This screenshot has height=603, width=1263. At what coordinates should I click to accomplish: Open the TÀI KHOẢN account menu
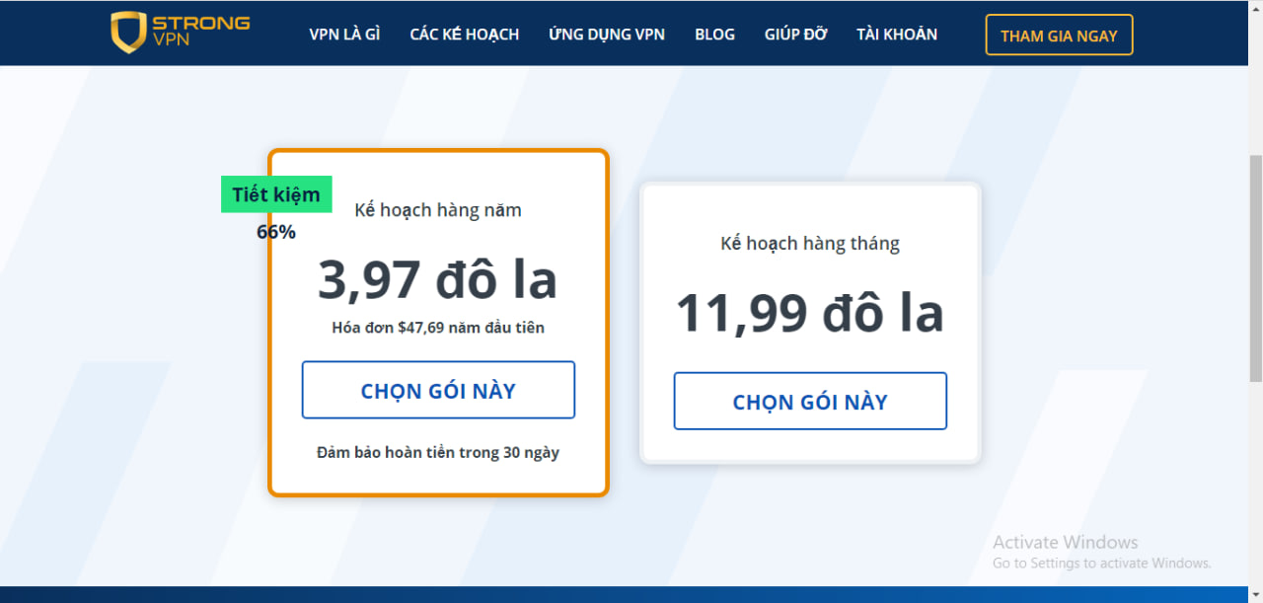[x=897, y=34]
